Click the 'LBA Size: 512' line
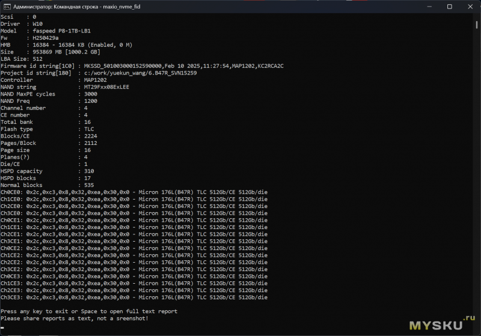Image resolution: width=481 pixels, height=336 pixels. click(22, 59)
